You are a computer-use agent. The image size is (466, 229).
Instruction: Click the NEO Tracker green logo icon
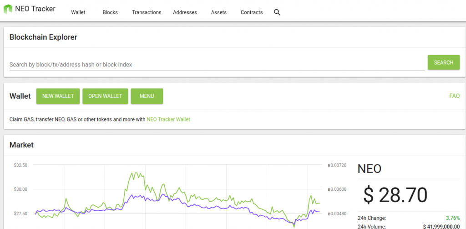coord(8,9)
